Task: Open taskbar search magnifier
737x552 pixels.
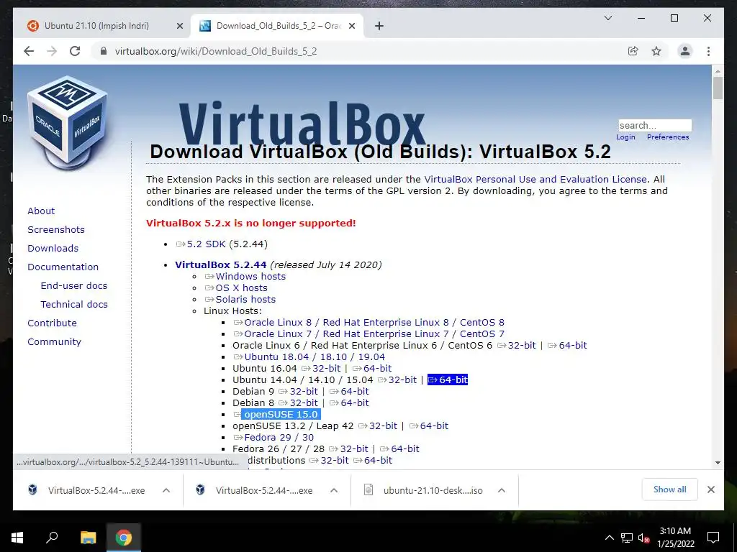Action: (52, 537)
